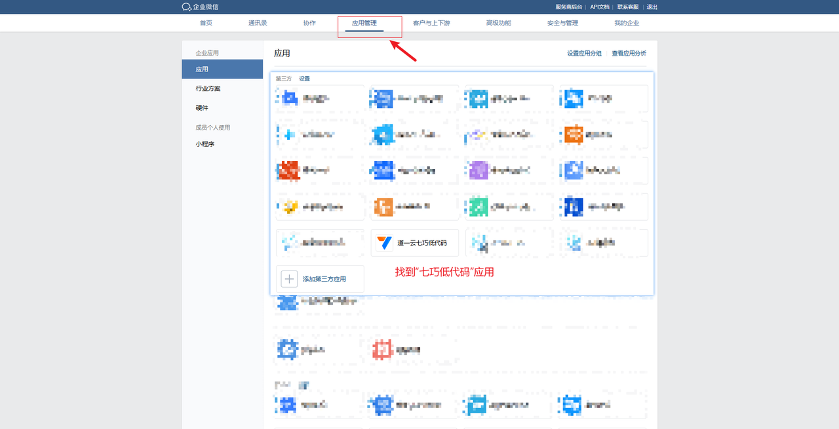
Task: Select 小程序 under 成员个人使用
Action: [205, 144]
